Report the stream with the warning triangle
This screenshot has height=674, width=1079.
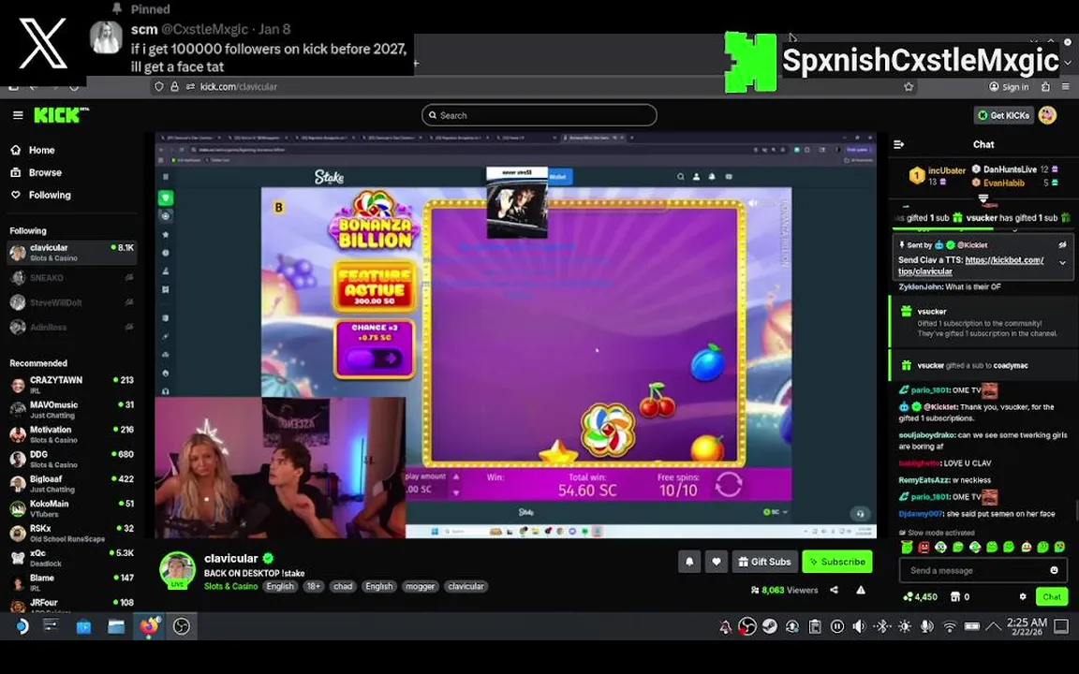tap(860, 590)
